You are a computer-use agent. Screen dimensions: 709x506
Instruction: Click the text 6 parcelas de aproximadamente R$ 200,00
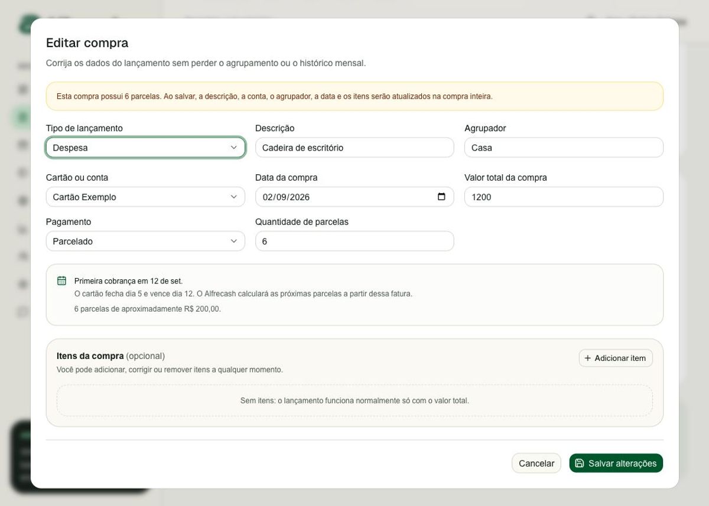148,309
